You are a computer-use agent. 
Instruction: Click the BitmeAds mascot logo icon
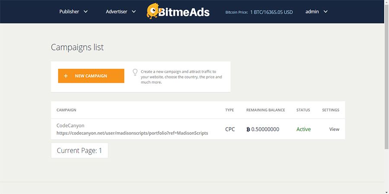coord(154,12)
